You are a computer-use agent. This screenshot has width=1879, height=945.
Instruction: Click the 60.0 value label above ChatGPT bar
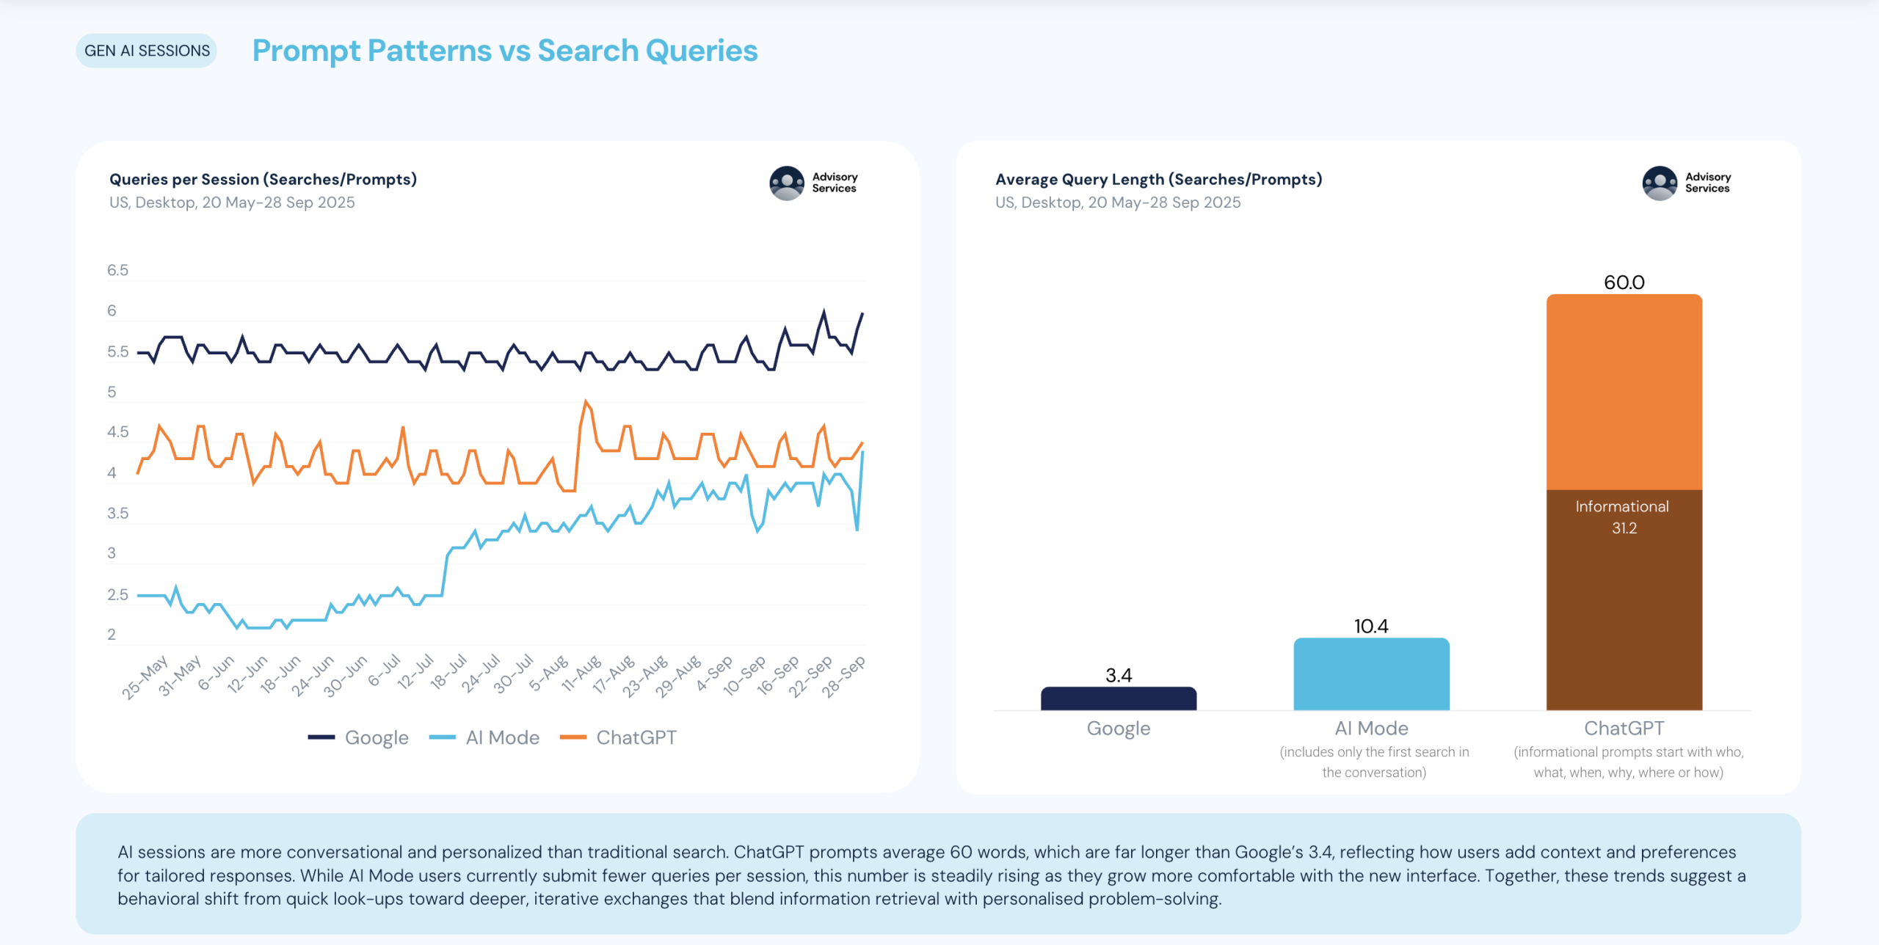tap(1624, 282)
